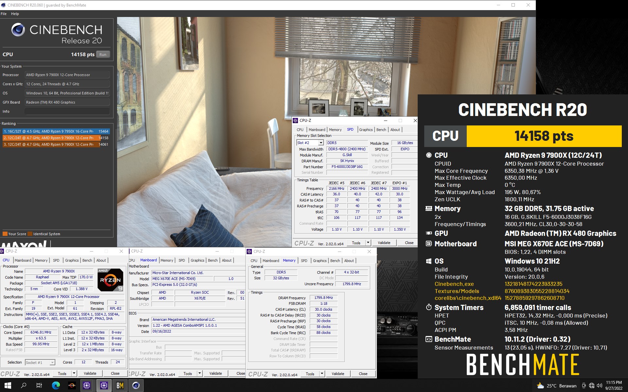This screenshot has height=392, width=628.
Task: Click Validate in CPU-Z CPU window
Action: 90,373
